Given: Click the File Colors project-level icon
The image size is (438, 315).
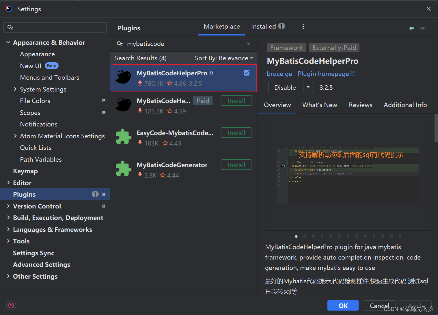Looking at the screenshot, I should pyautogui.click(x=104, y=101).
